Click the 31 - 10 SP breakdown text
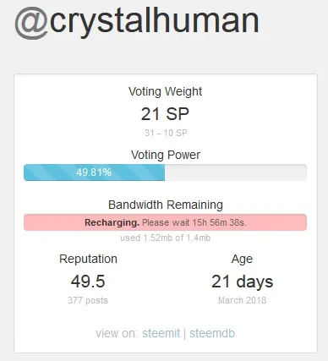Image resolution: width=328 pixels, height=361 pixels. [166, 133]
